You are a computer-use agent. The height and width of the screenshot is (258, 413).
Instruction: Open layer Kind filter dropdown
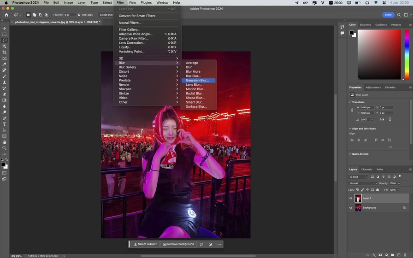(x=358, y=177)
